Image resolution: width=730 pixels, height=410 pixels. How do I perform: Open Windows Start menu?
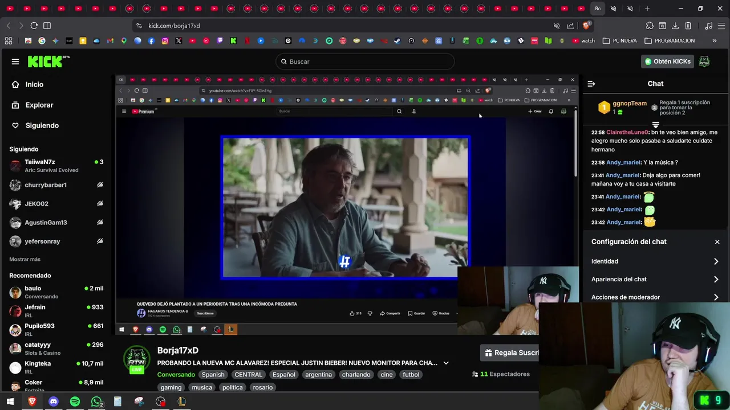pyautogui.click(x=10, y=401)
